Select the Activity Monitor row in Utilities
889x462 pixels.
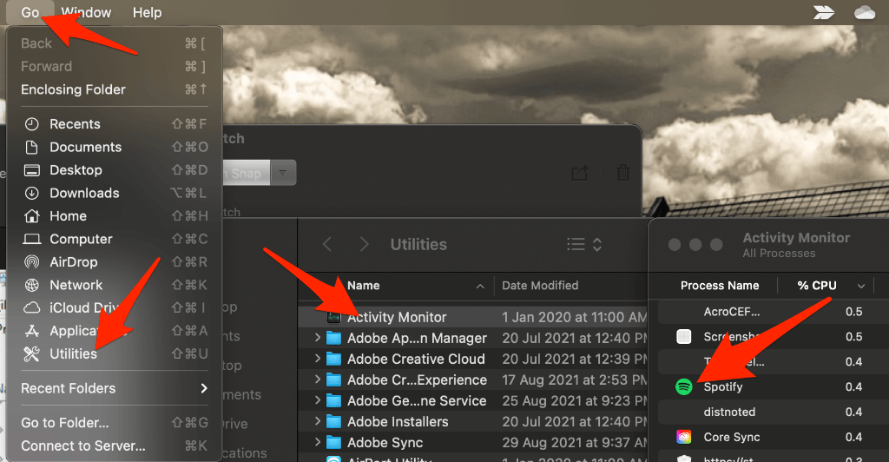pos(473,318)
